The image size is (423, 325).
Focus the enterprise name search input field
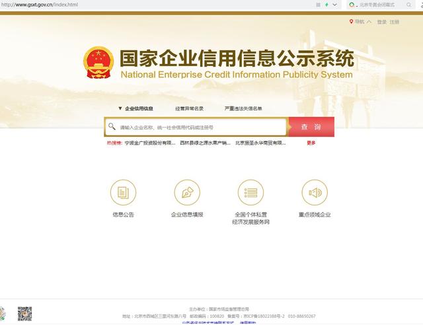pyautogui.click(x=196, y=127)
